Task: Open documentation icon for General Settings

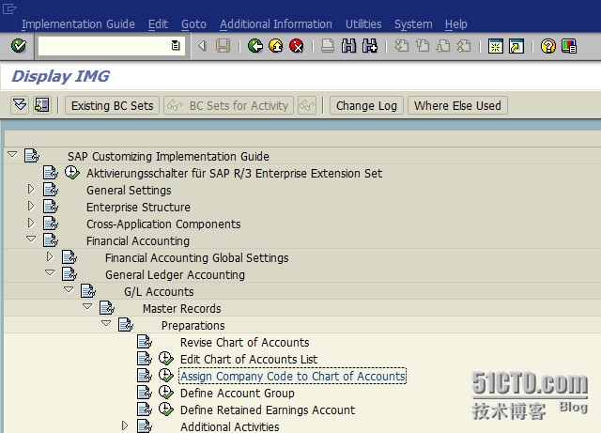Action: coord(51,190)
